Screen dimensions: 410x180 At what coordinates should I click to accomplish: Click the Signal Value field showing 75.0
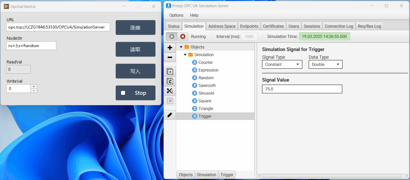(x=302, y=89)
